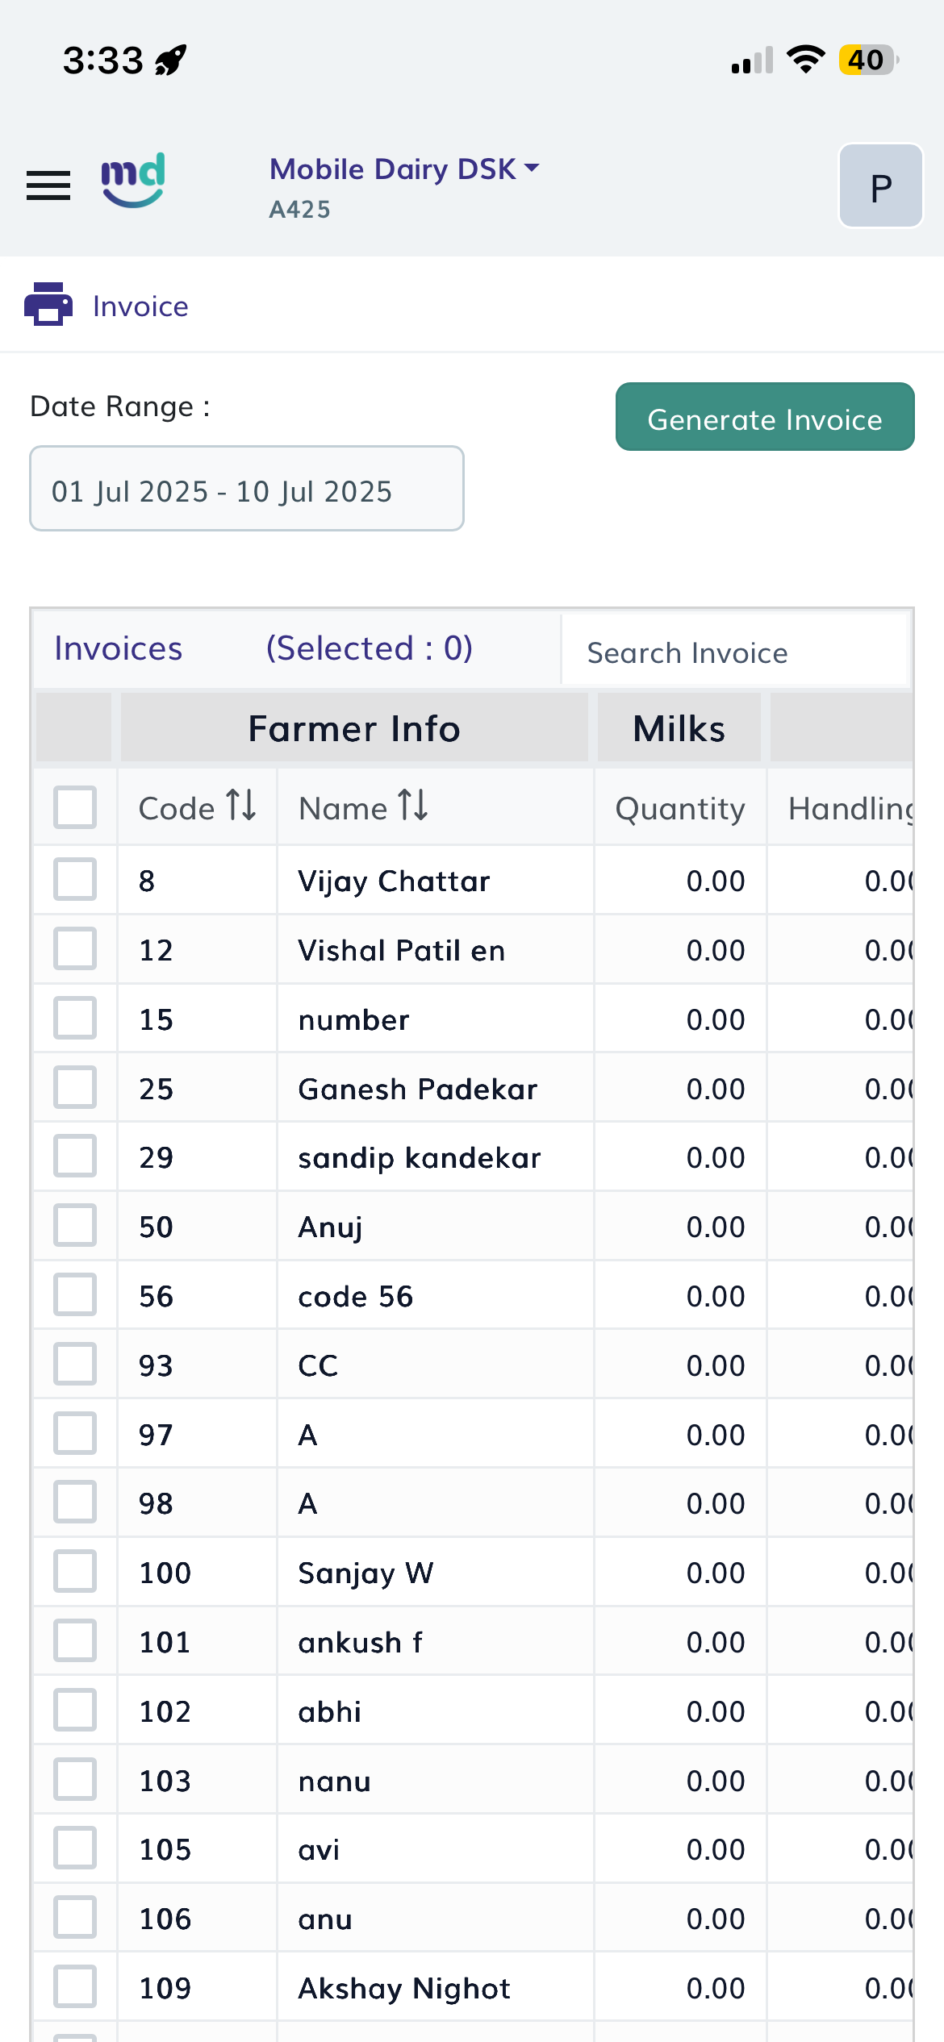Screen dimensions: 944x2042
Task: Focus the Search Invoice field
Action: [734, 650]
